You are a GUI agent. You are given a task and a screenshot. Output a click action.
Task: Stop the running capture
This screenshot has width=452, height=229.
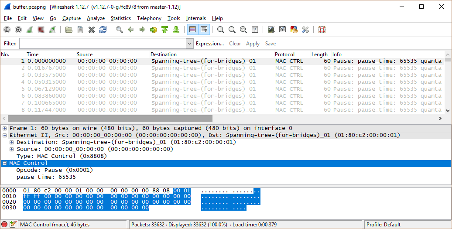[41, 30]
